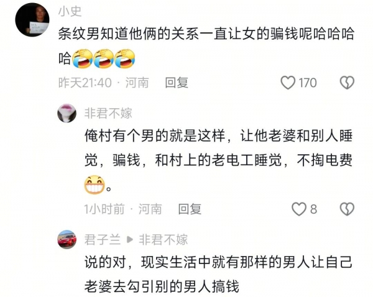Tap the grinning emoji in 非君不嫁's reply
Image resolution: width=373 pixels, height=297 pixels.
[x=94, y=185]
